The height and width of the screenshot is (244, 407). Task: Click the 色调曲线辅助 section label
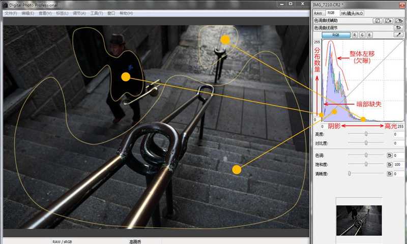tap(326, 20)
